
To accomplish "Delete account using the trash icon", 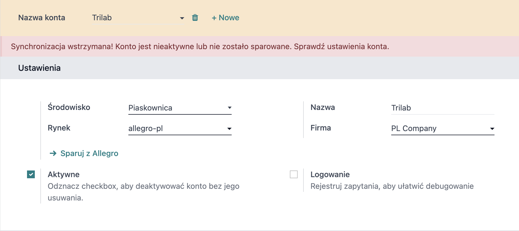I will click(195, 17).
